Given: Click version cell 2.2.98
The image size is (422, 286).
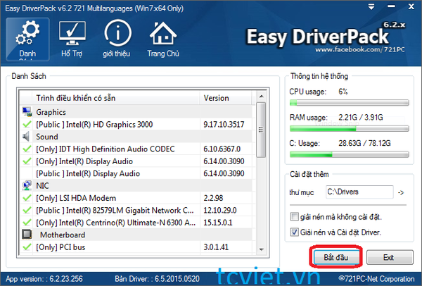Looking at the screenshot, I should 213,198.
